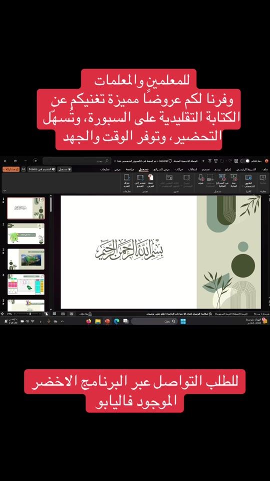Click the PowerPoint icon in Windows taskbar
The image size is (270, 481).
point(107,321)
